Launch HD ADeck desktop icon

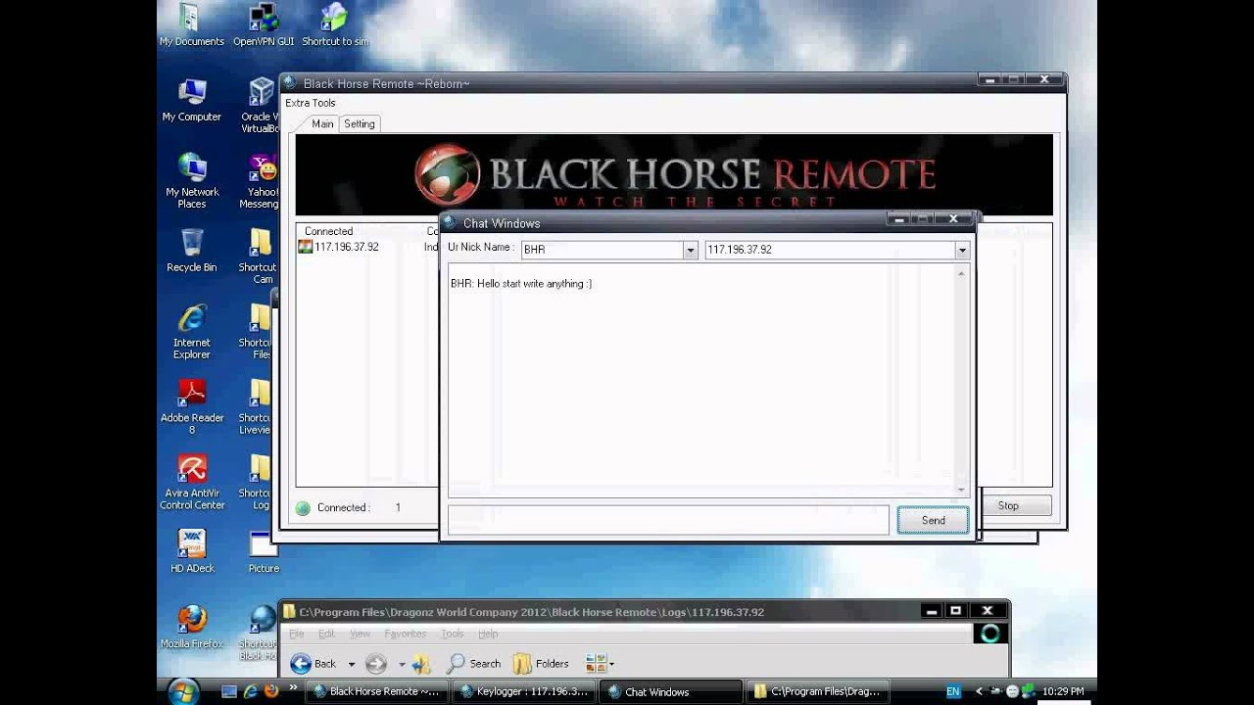click(x=192, y=551)
